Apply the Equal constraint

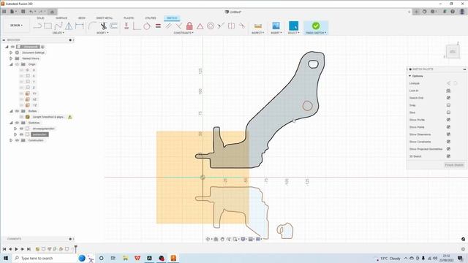pos(158,26)
